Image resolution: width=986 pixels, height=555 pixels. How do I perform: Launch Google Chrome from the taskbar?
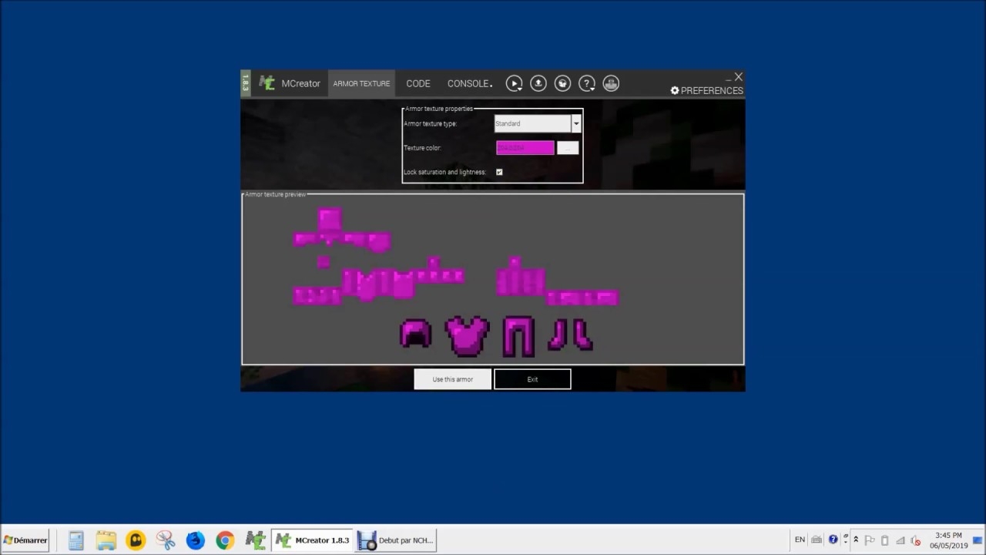click(x=225, y=540)
